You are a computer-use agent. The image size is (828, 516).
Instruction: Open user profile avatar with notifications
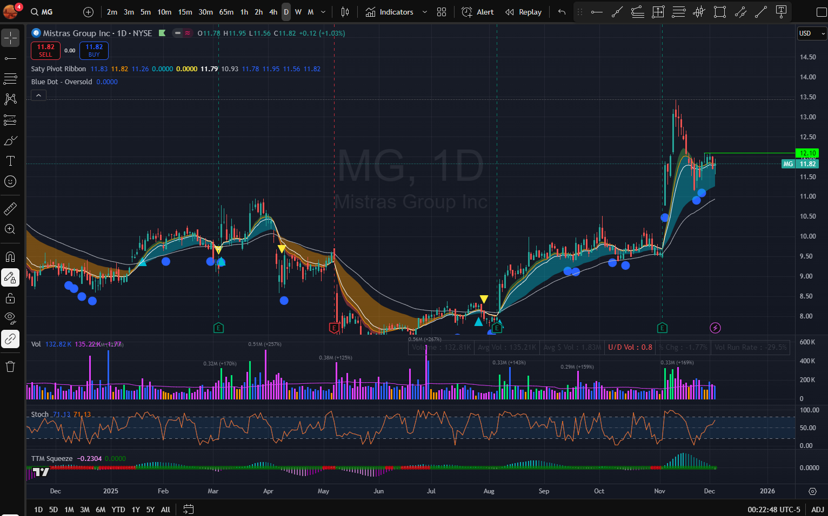click(x=10, y=11)
